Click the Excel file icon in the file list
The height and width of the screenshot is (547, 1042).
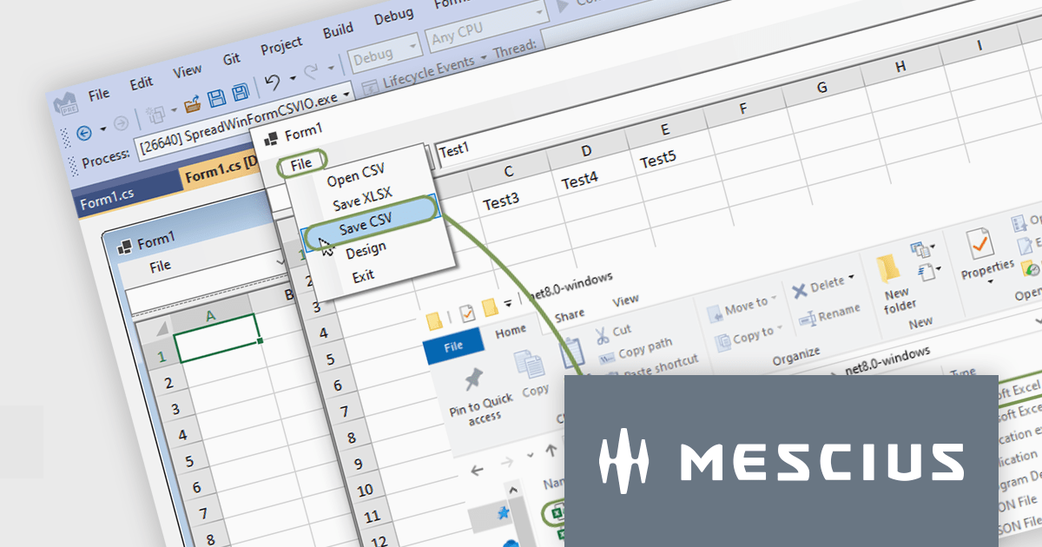pos(558,513)
